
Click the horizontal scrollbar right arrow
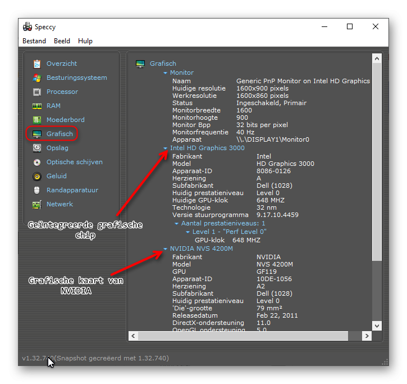point(367,336)
